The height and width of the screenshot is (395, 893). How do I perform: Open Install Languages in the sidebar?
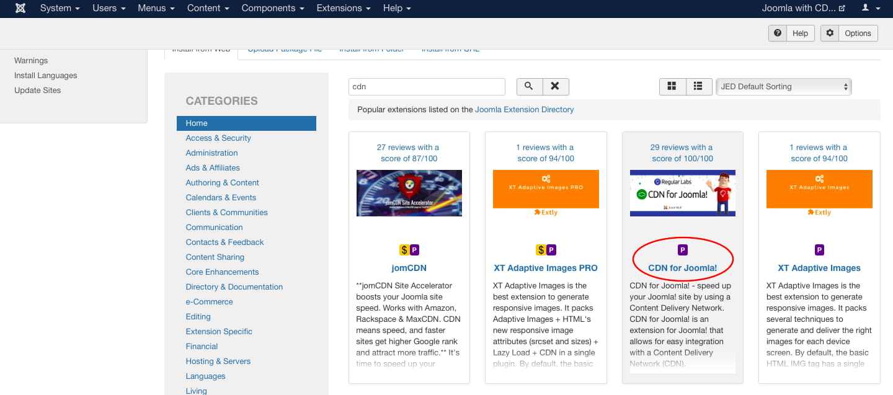tap(46, 75)
